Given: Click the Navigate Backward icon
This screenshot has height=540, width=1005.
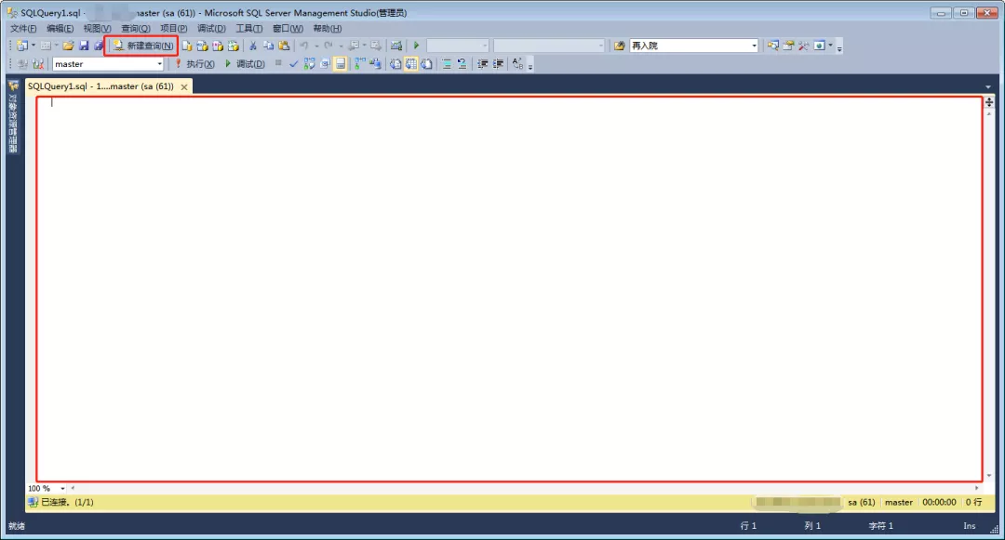Looking at the screenshot, I should [354, 46].
